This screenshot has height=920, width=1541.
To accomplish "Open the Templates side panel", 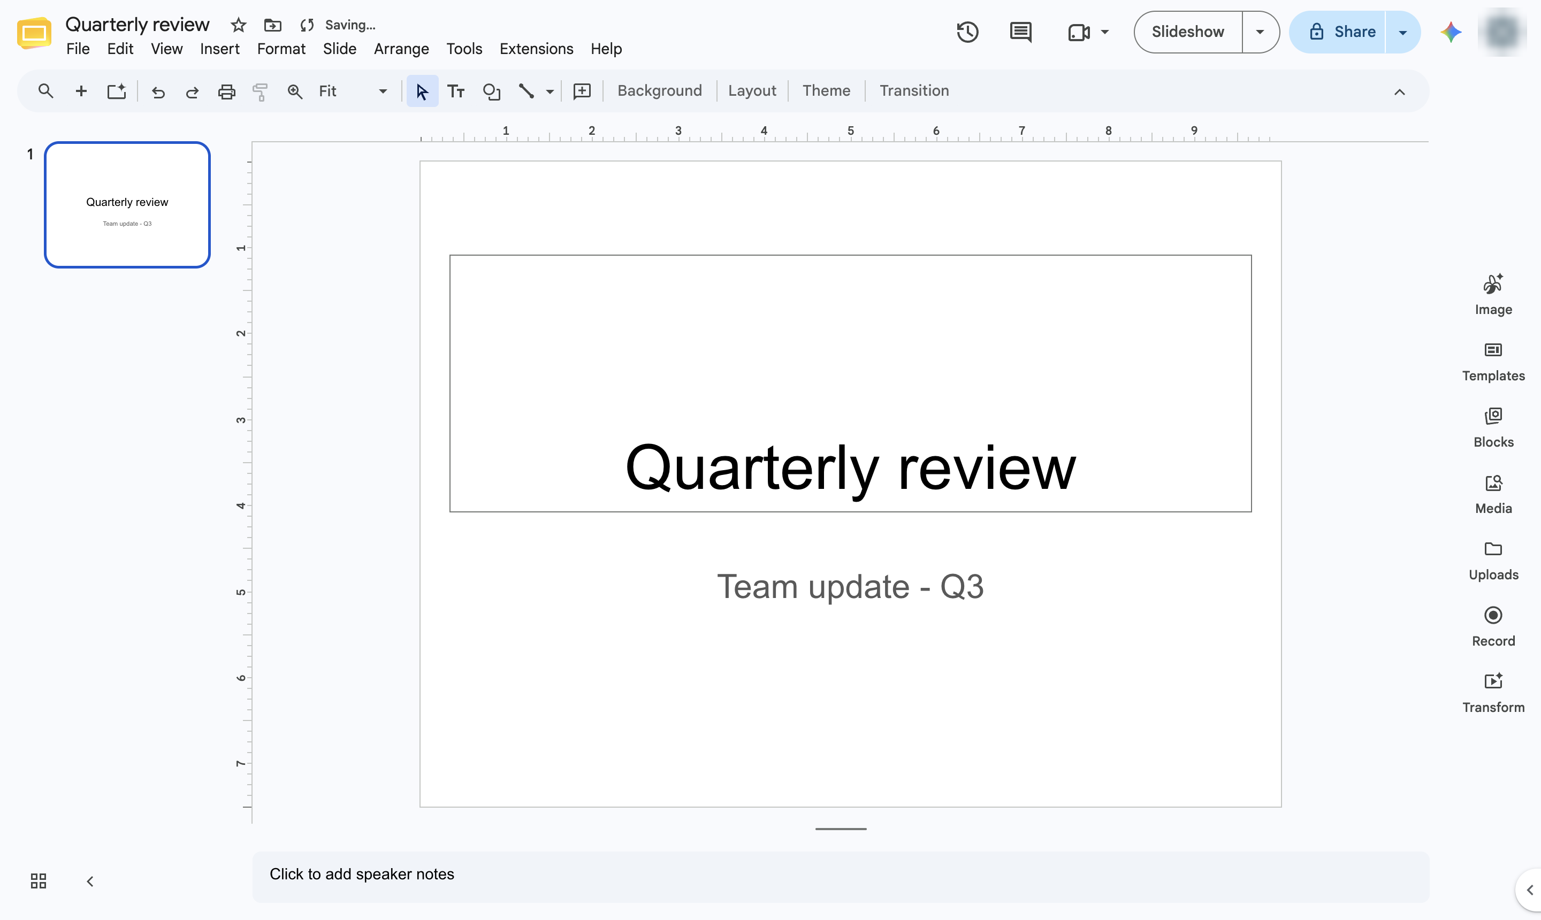I will tap(1493, 362).
